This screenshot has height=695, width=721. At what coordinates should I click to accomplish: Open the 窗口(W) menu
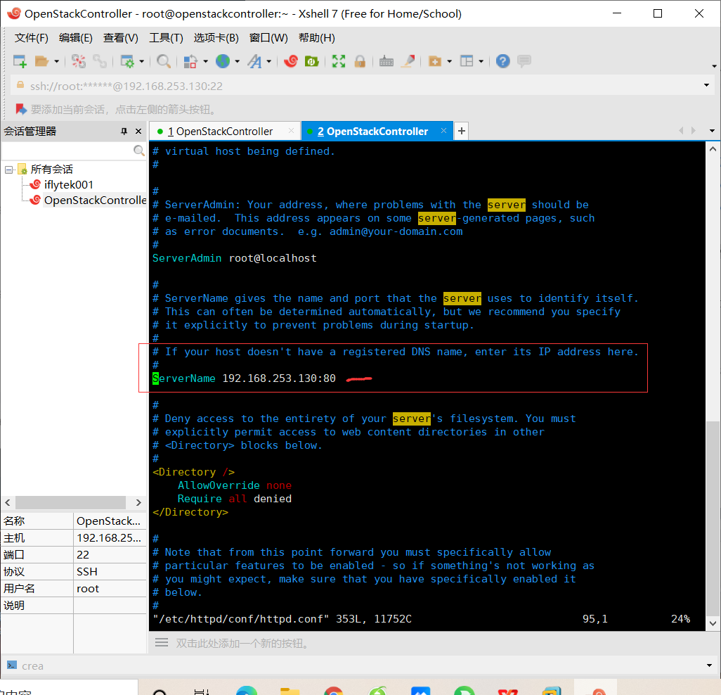268,38
